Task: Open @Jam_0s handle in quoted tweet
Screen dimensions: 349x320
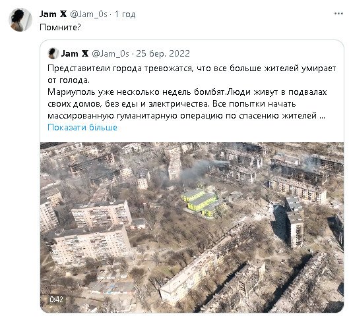Action: [110, 53]
